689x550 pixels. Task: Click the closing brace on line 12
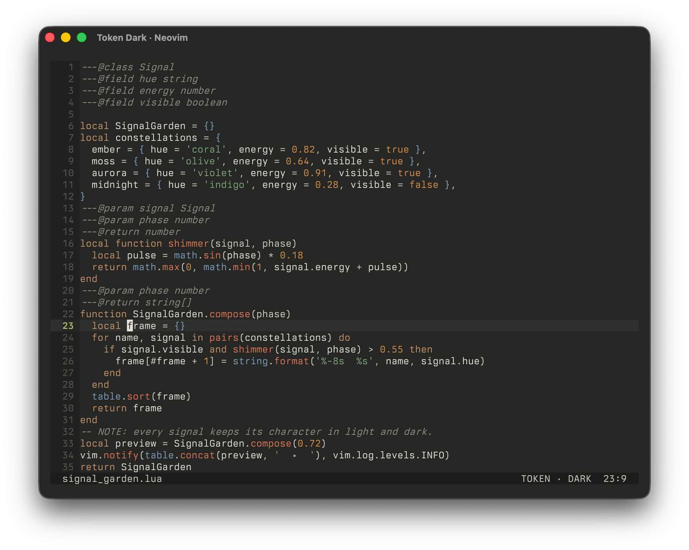[x=83, y=196]
